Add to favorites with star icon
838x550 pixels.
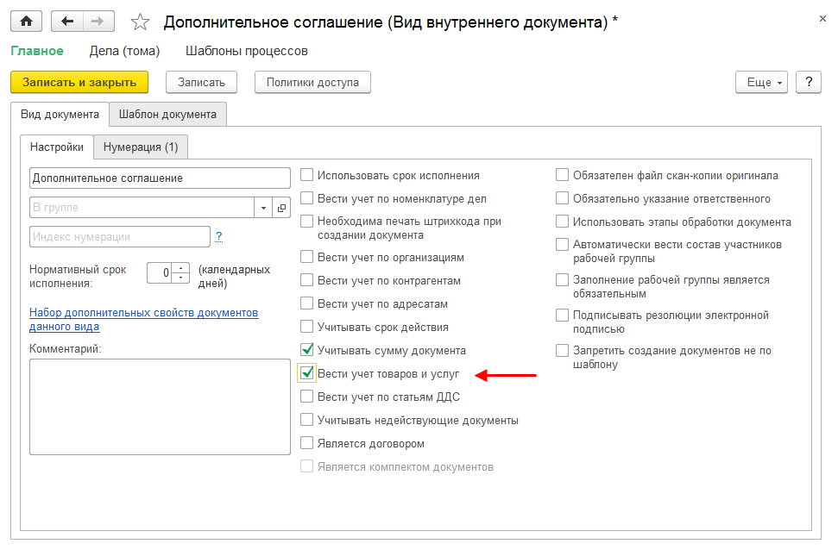click(x=141, y=22)
